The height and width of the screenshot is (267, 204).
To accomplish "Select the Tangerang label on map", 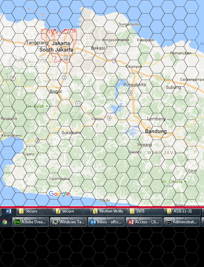I will click(37, 43).
